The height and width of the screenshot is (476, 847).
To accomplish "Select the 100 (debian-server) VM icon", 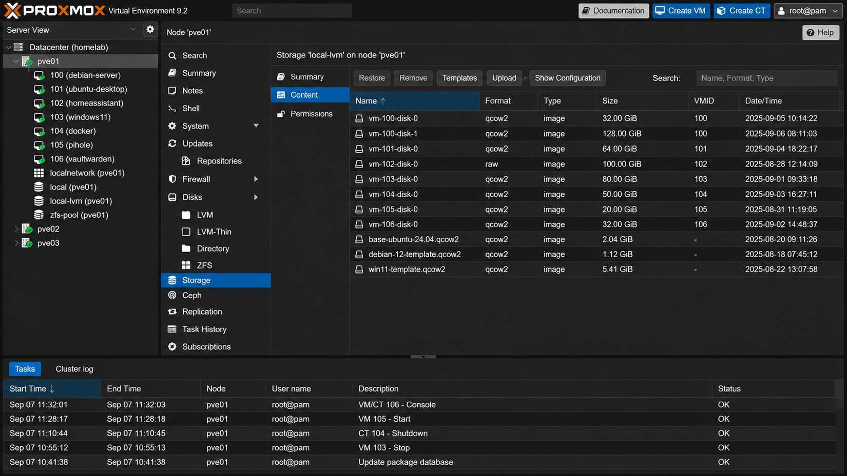I will click(x=39, y=75).
